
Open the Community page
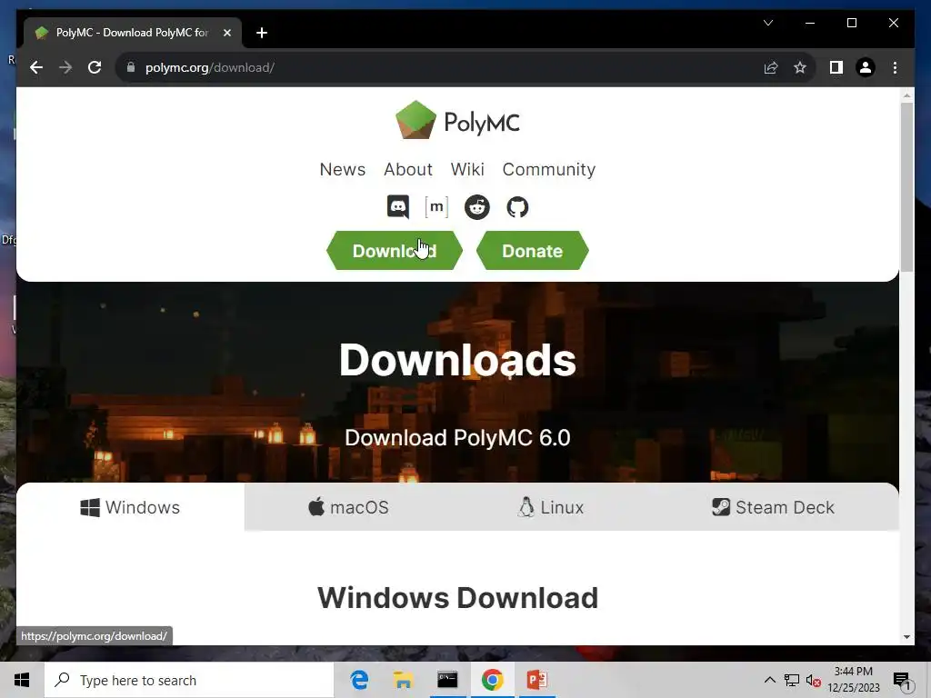coord(548,169)
